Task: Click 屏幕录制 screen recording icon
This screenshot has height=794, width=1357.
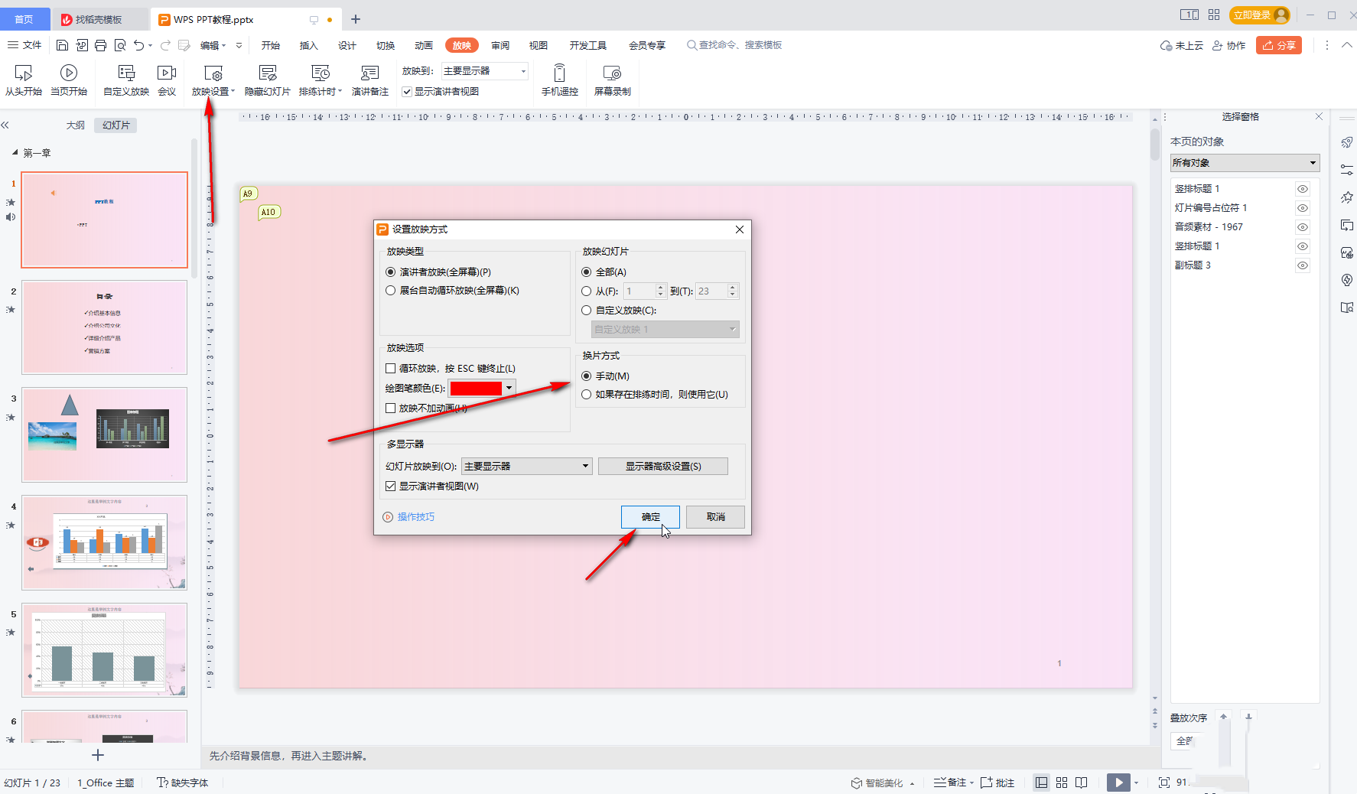Action: [x=612, y=73]
